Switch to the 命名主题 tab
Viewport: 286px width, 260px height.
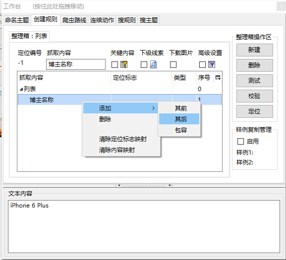click(x=17, y=20)
